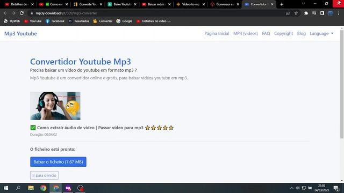344x193 pixels.
Task: Open the Chrome profile avatar
Action: [330, 13]
